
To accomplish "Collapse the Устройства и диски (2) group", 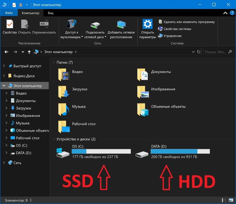I will (53, 139).
